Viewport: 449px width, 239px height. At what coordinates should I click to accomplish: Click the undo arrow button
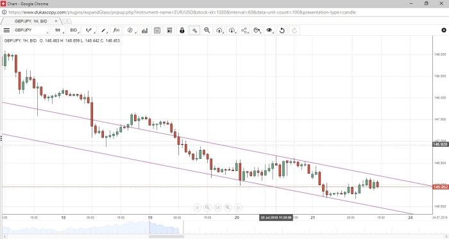pyautogui.click(x=282, y=30)
